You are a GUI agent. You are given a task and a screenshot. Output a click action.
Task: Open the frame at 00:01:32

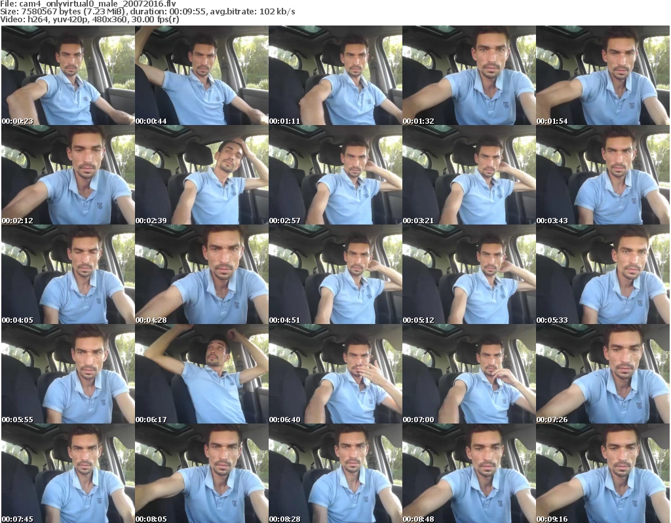point(469,75)
